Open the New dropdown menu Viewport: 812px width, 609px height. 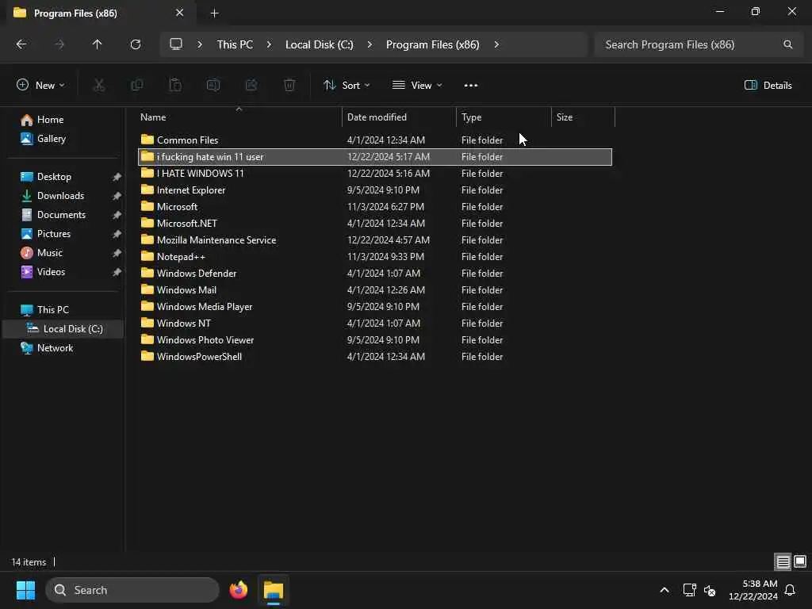coord(40,86)
